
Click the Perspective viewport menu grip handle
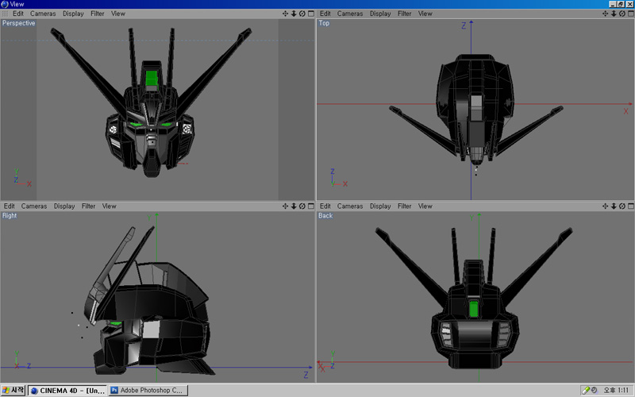(x=6, y=13)
